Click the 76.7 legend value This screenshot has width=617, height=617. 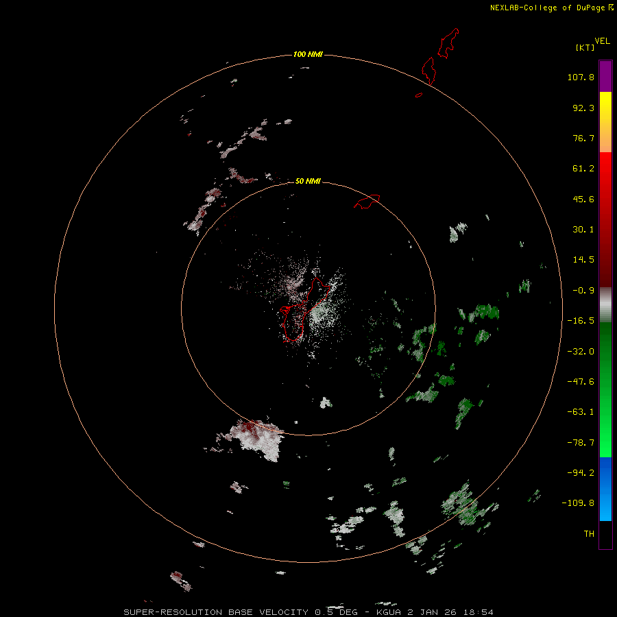coord(583,138)
